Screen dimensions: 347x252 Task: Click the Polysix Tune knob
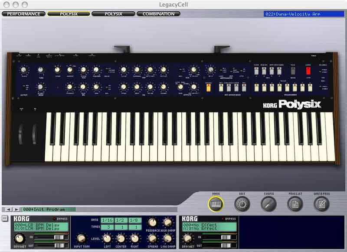40,70
